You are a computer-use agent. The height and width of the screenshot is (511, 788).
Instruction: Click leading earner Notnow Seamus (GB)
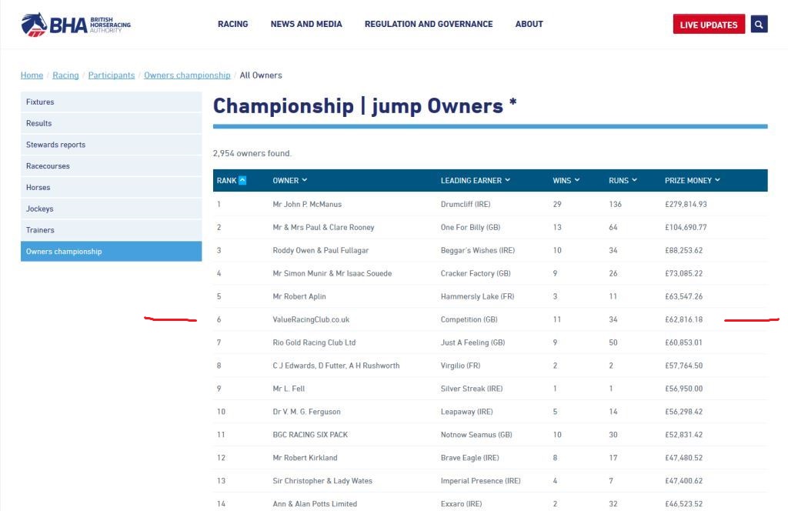pyautogui.click(x=476, y=435)
